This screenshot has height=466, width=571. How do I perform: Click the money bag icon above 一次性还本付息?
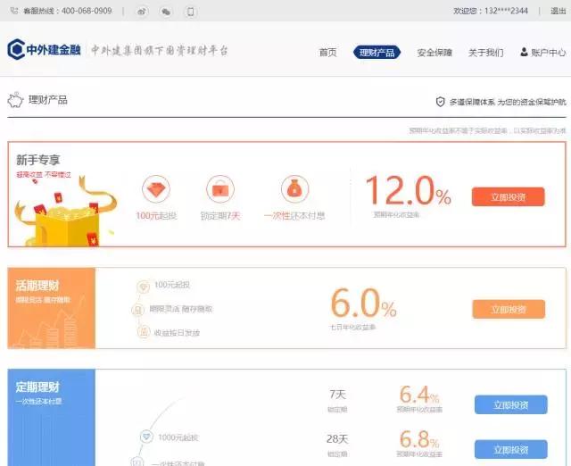[x=294, y=189]
